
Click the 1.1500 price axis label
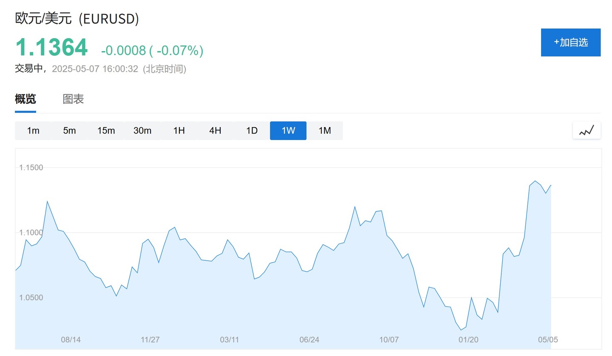(31, 168)
